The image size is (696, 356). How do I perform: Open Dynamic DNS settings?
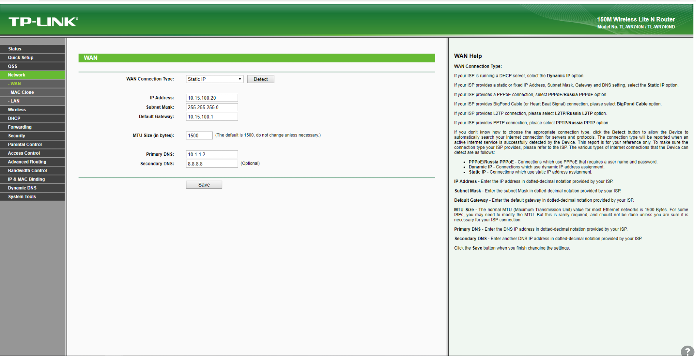(32, 188)
